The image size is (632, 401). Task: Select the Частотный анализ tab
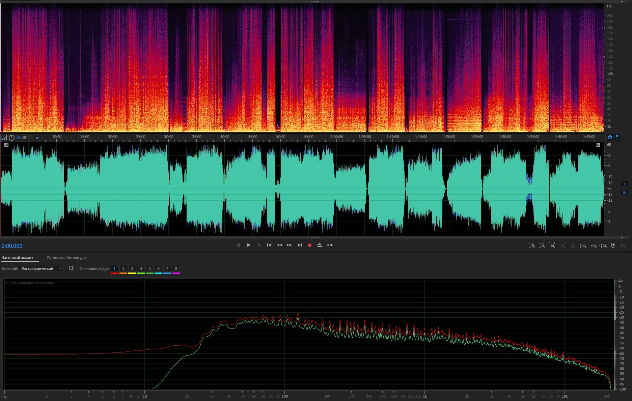coord(17,258)
